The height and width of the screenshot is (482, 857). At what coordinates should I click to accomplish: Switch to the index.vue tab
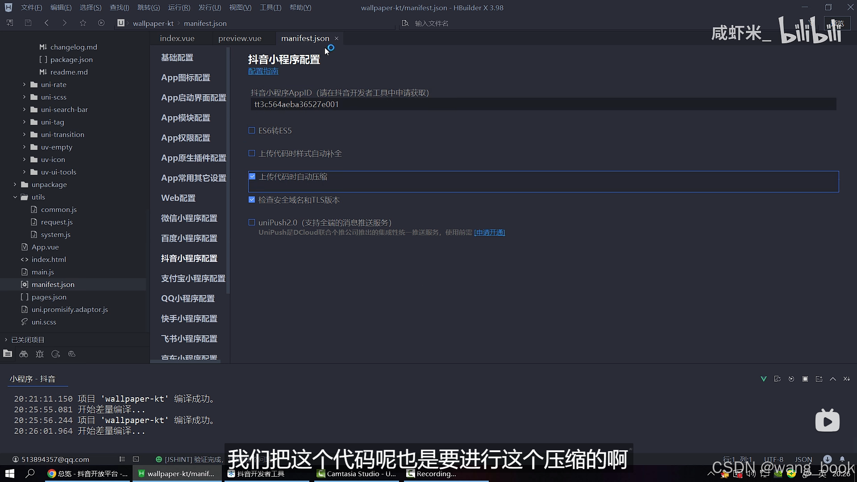(177, 38)
